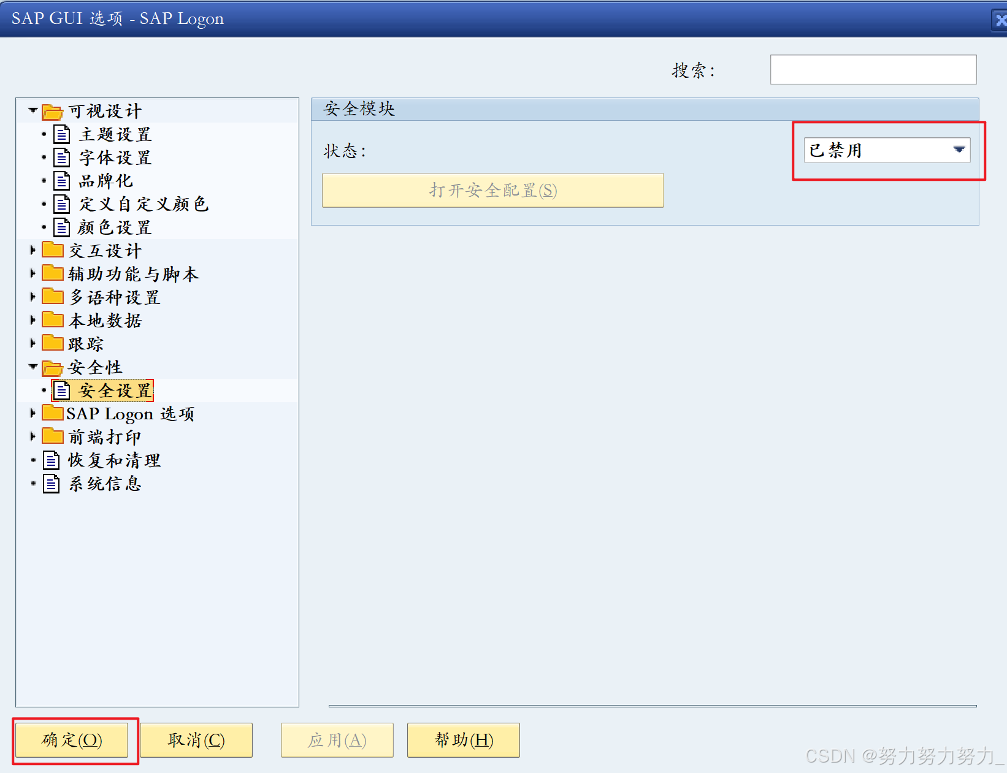Open the 状态 dropdown showing 已禁用

tap(887, 150)
